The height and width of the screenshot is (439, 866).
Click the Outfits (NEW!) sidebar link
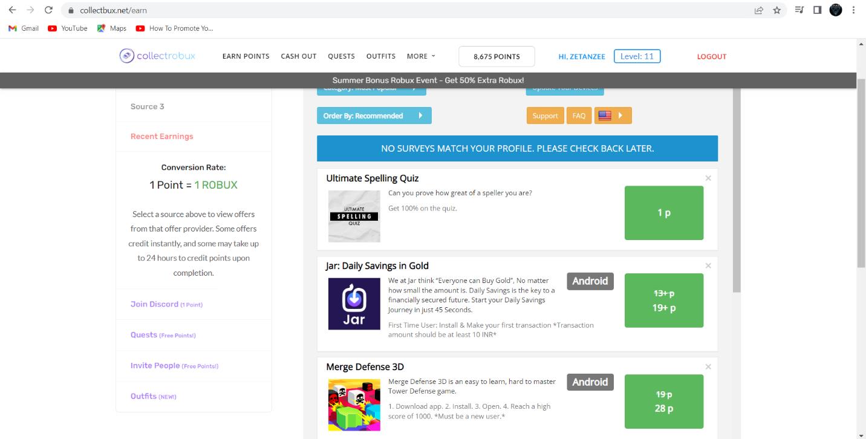pyautogui.click(x=154, y=397)
